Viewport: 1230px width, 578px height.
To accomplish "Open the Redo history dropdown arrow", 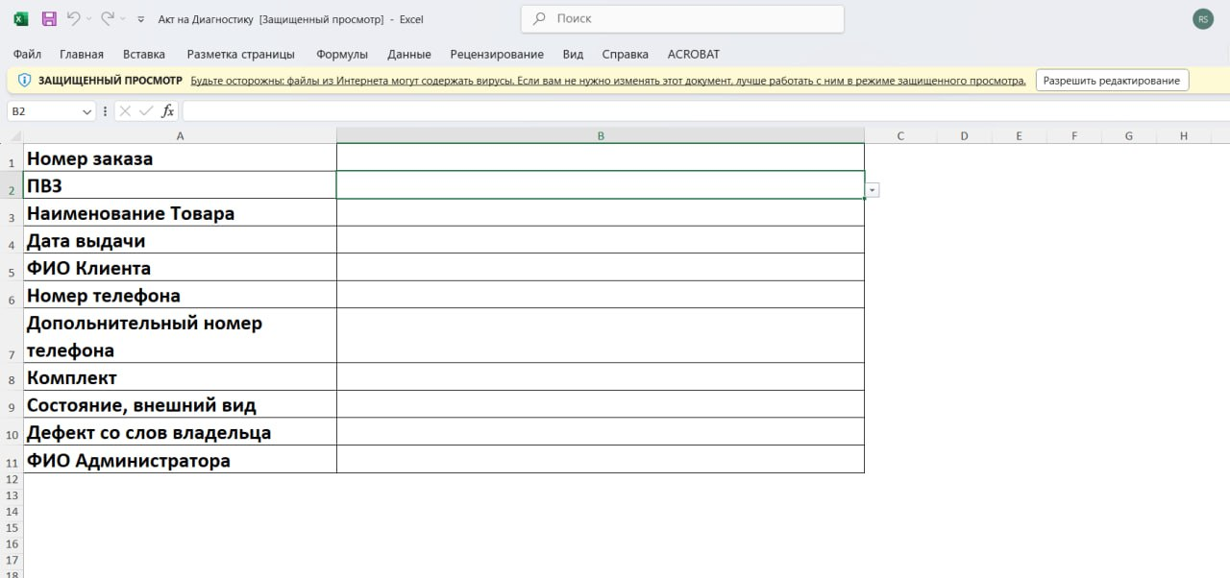I will click(124, 19).
